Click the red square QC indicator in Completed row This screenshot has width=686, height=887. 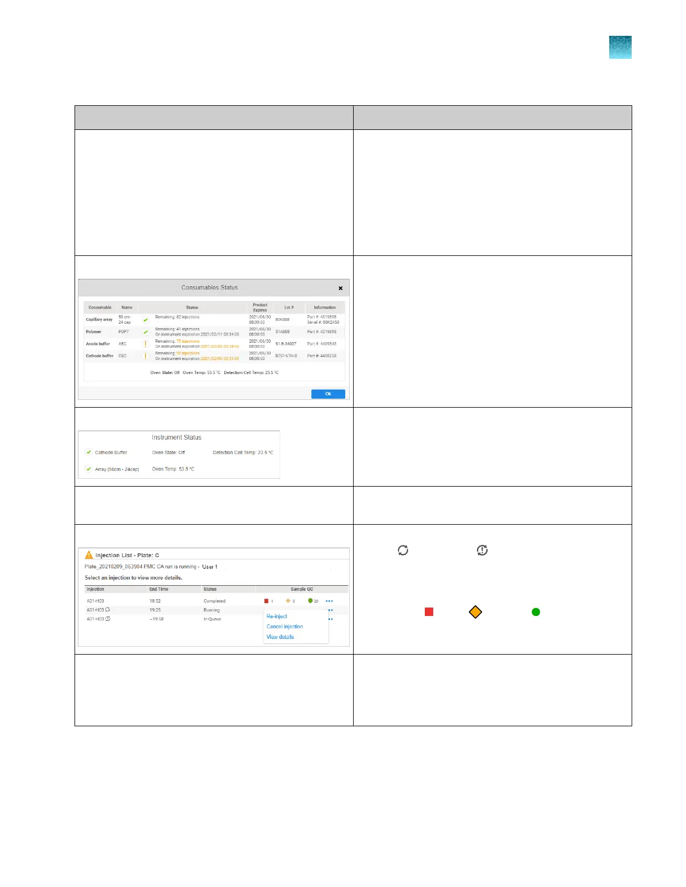point(266,601)
